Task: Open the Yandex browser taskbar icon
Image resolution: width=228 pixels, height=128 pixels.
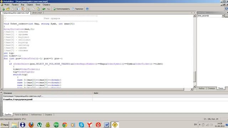Action: tap(90, 125)
